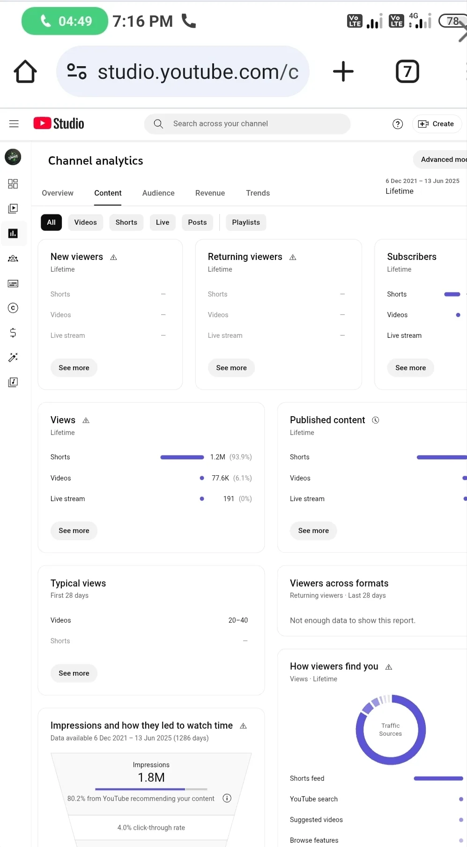Open Copyright icon in the sidebar

point(13,308)
